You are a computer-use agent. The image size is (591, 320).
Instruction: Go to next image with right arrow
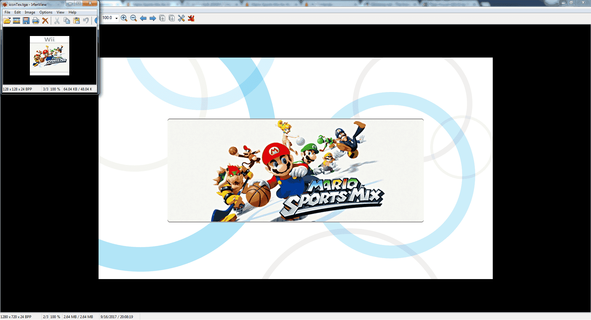point(153,18)
